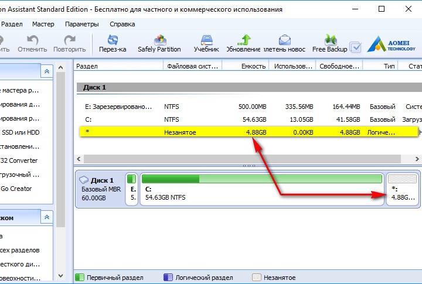Sort by the Емкость column header

pyautogui.click(x=245, y=66)
